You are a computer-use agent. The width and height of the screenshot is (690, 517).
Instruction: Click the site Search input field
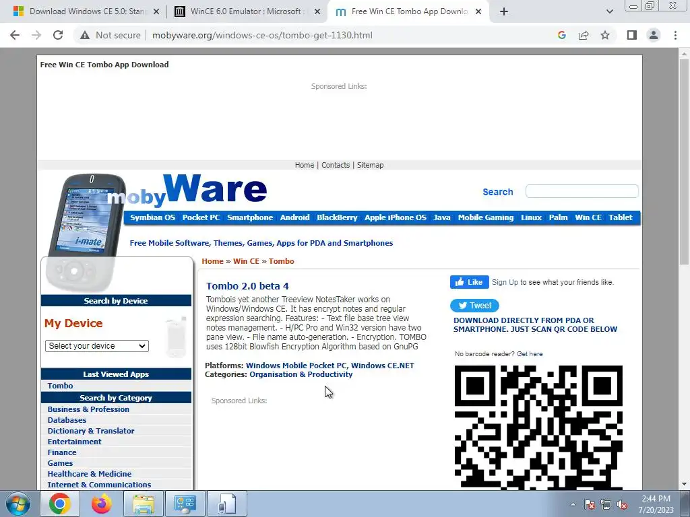tap(582, 191)
